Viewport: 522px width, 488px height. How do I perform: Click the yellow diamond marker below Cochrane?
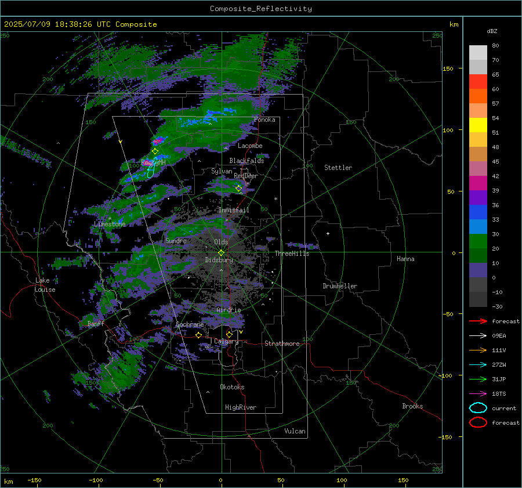point(199,335)
